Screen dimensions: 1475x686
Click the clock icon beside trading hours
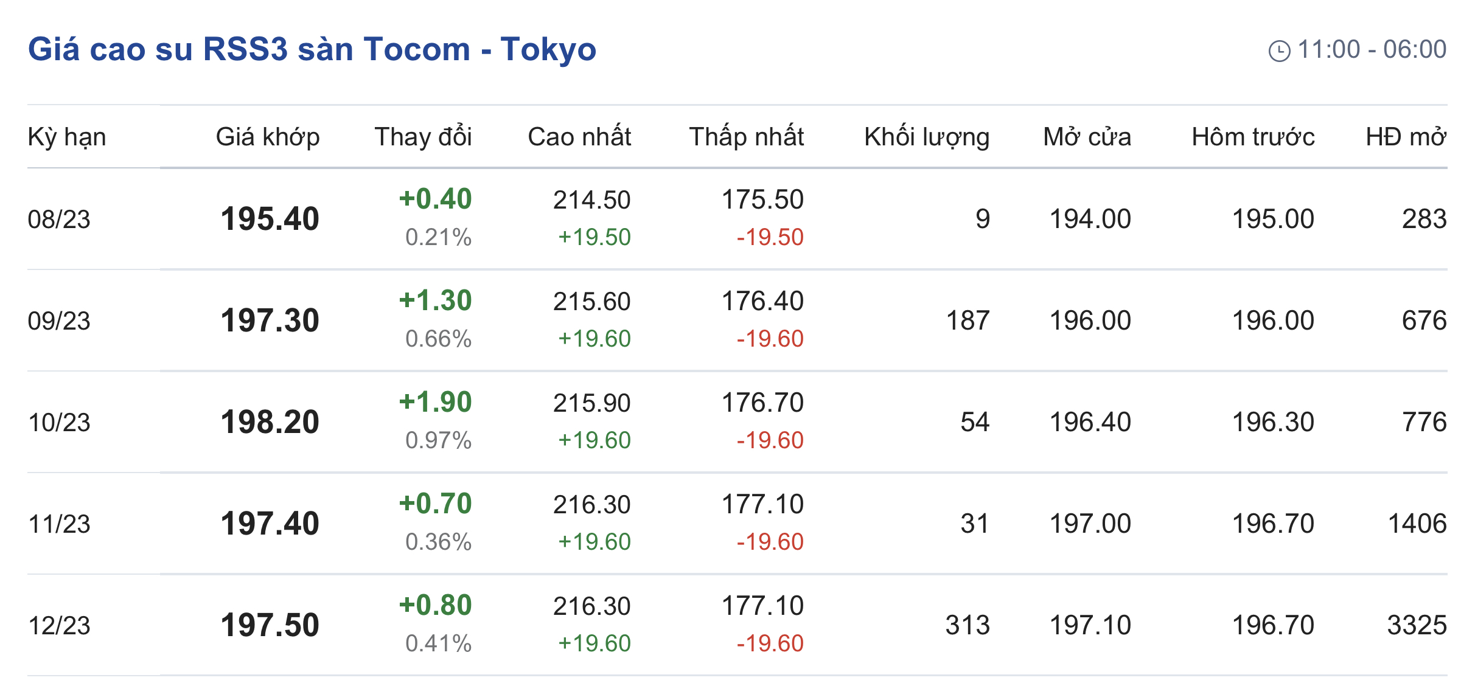(1279, 51)
